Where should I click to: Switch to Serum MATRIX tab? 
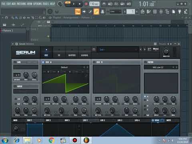72,52
